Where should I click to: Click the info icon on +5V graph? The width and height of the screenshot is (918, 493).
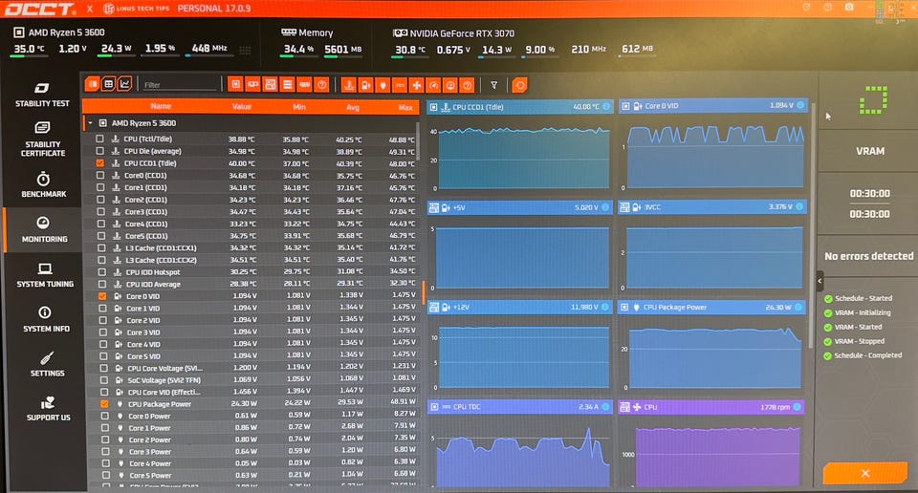click(605, 207)
